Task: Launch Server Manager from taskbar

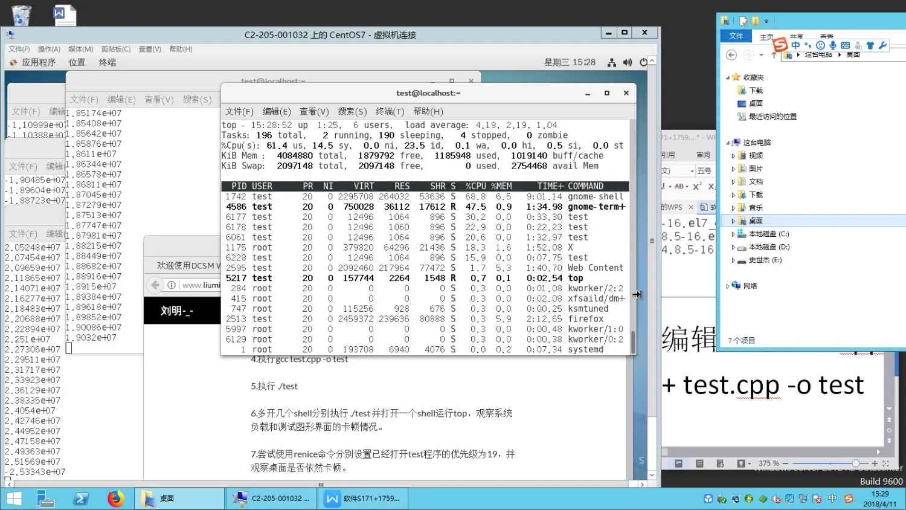Action: 47,499
